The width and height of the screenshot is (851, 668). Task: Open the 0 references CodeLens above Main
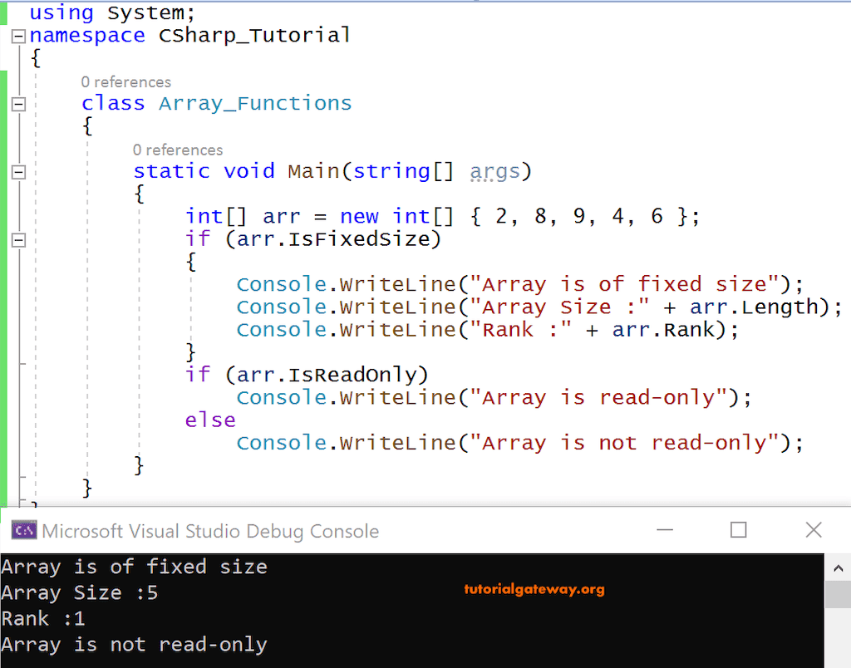(178, 150)
